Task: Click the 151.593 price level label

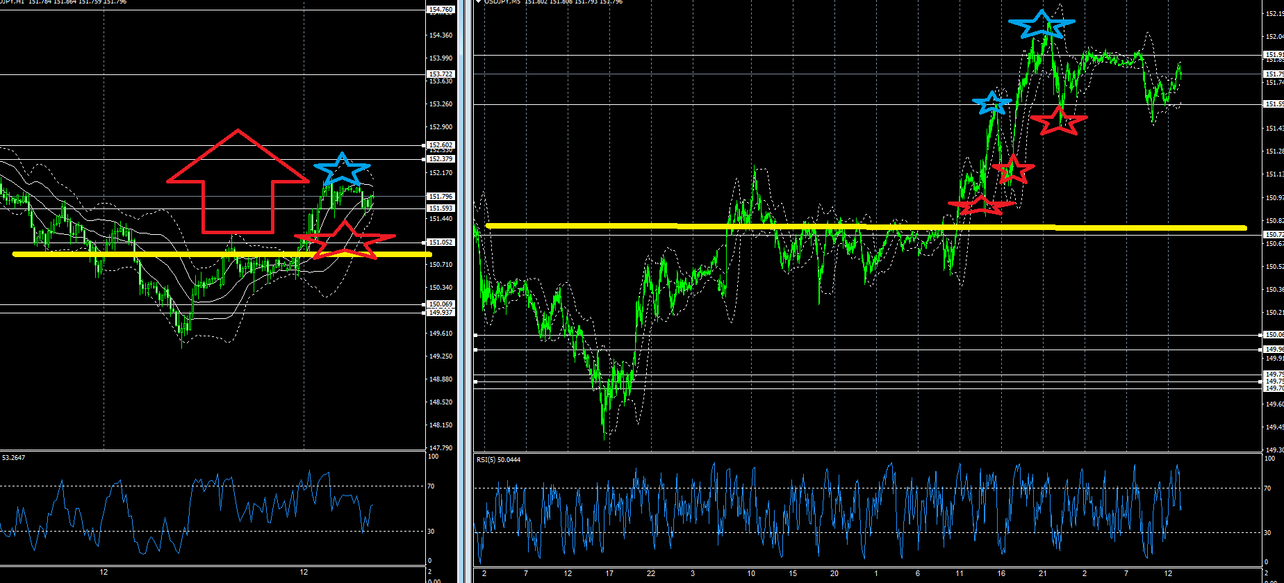Action: 441,208
